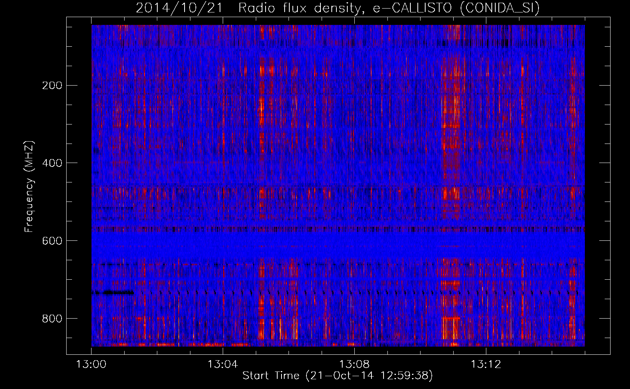This screenshot has height=389, width=630.
Task: Select the 400 frequency axis label
Action: click(x=52, y=163)
